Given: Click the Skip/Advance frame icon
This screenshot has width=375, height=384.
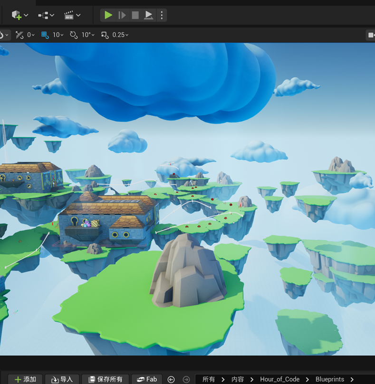Looking at the screenshot, I should tap(122, 15).
